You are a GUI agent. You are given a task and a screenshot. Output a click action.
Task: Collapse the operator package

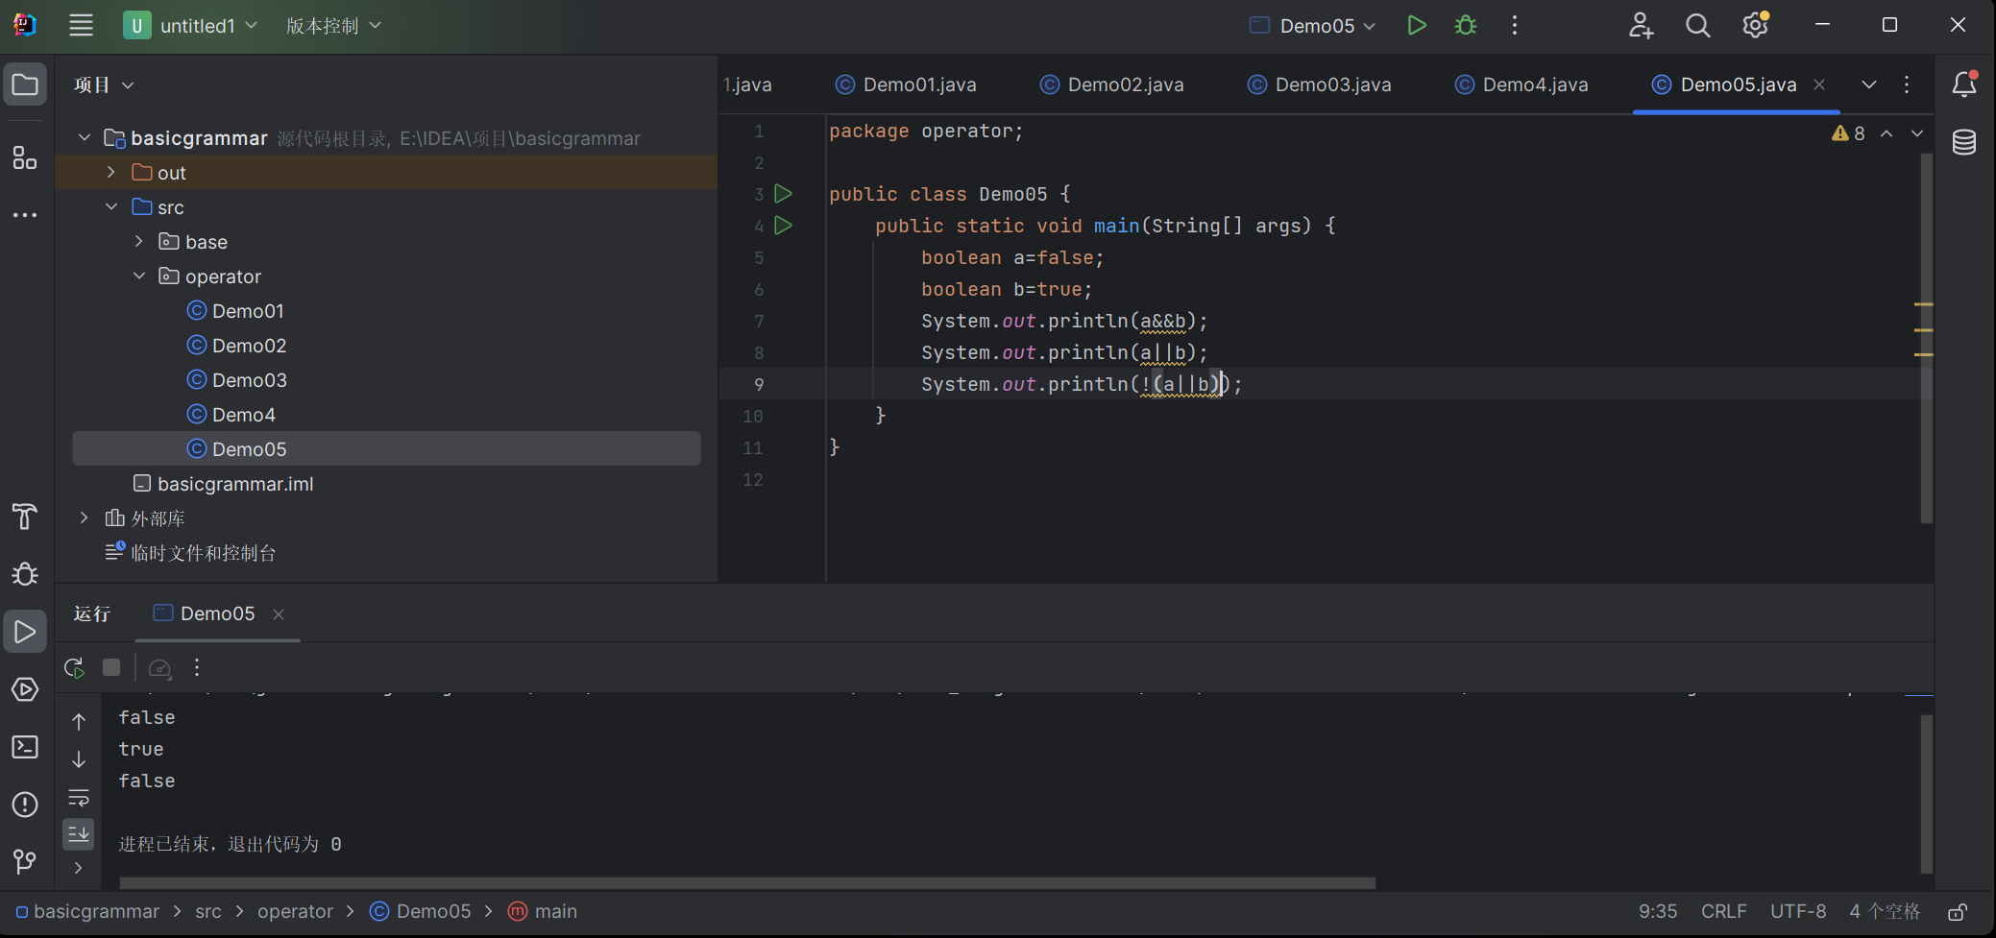(139, 276)
